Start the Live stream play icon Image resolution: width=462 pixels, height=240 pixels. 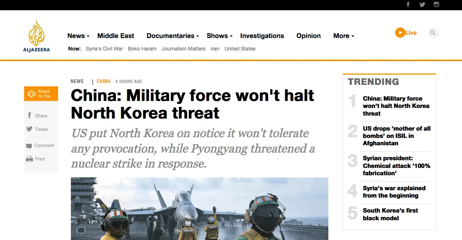tap(400, 33)
